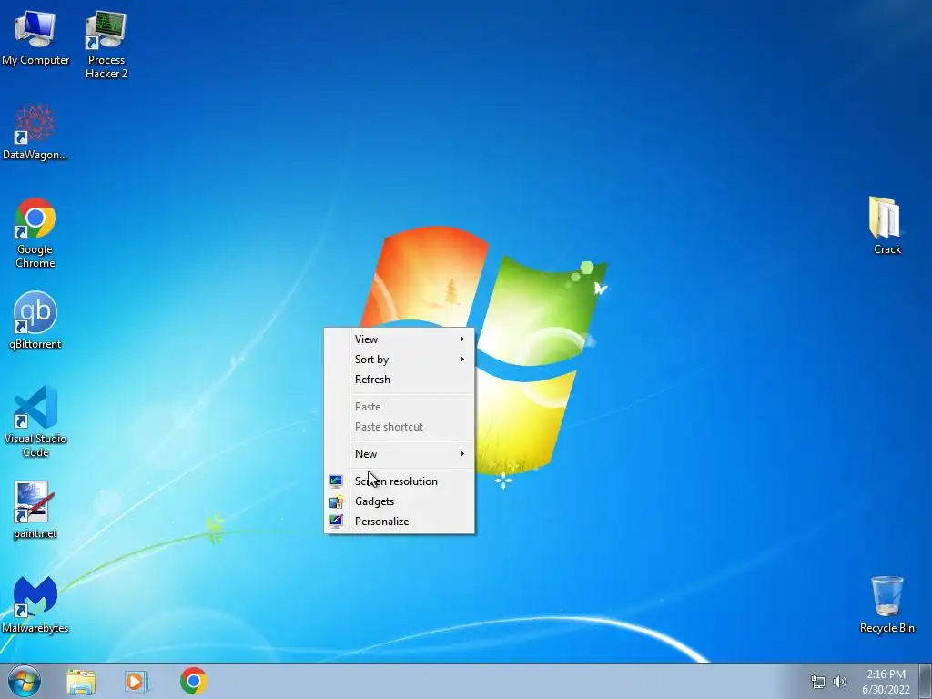Open the network tray icon
The width and height of the screenshot is (932, 699).
pos(818,682)
